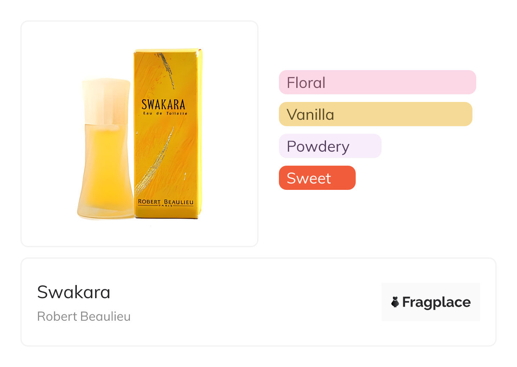
Task: Select the Floral accord bar
Action: 377,82
